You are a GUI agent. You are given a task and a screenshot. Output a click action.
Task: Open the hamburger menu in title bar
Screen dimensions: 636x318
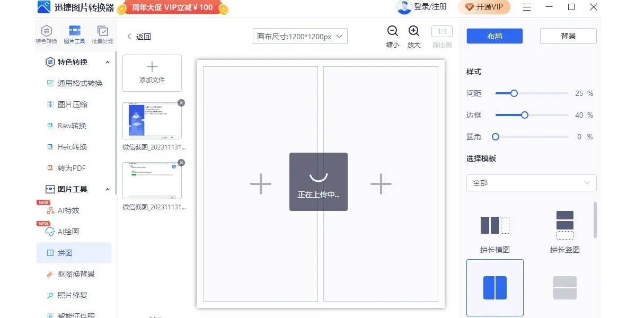click(x=527, y=7)
